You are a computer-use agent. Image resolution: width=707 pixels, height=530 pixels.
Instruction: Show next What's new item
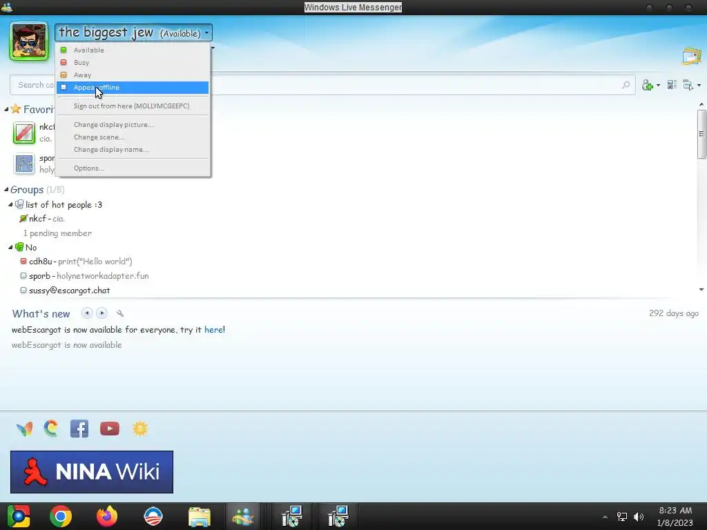point(102,313)
